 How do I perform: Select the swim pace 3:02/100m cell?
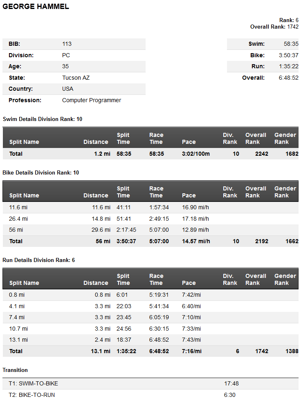(x=196, y=154)
